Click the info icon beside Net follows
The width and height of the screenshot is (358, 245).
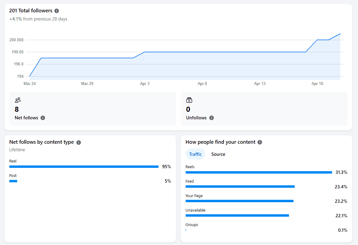(x=43, y=118)
